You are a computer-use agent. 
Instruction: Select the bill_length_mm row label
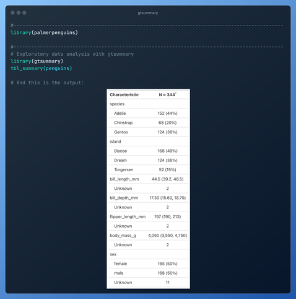click(124, 179)
